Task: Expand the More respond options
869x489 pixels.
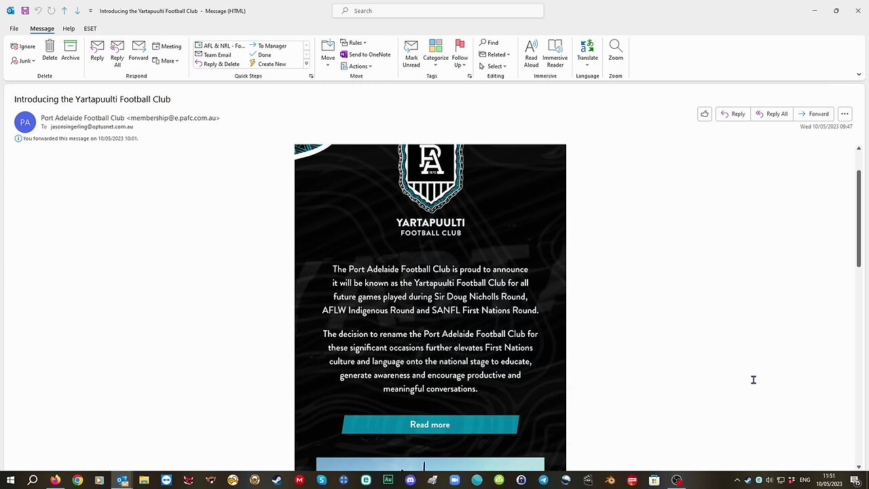Action: point(165,60)
